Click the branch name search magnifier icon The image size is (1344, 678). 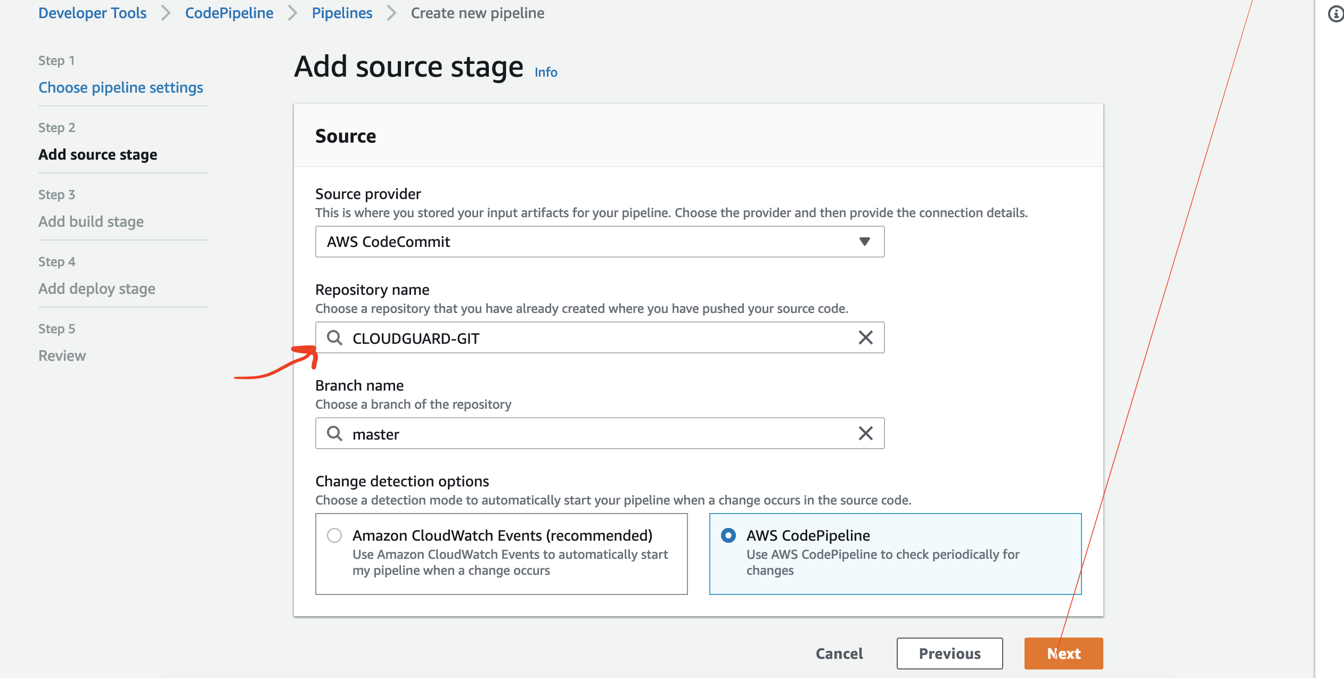(x=334, y=433)
